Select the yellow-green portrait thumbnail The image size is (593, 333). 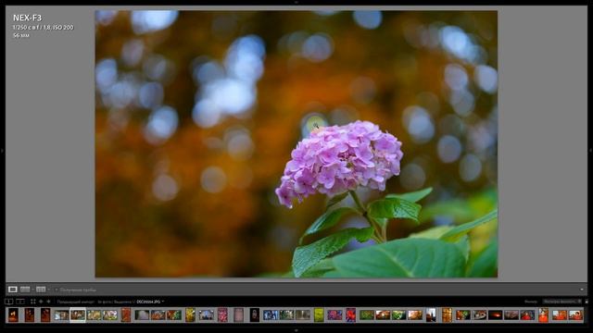click(x=319, y=314)
